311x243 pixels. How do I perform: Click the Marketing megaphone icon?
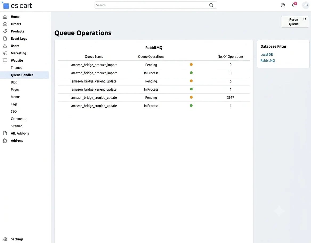coord(5,53)
